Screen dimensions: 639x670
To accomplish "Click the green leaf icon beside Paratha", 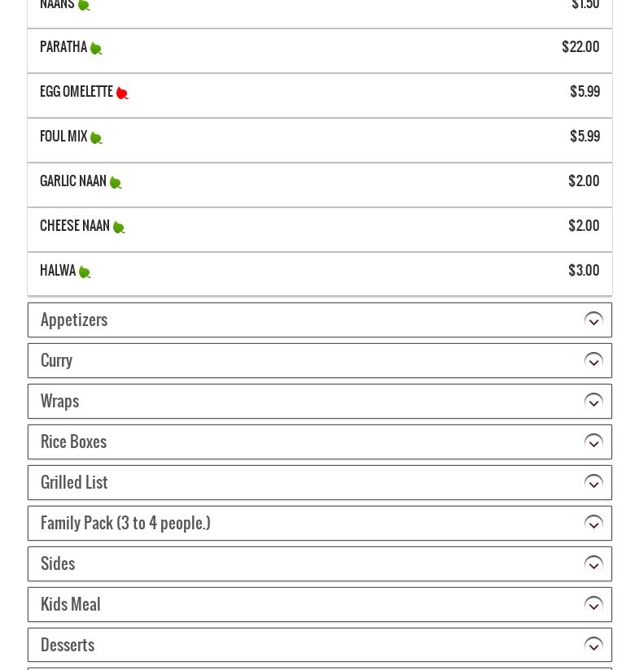I will point(96,49).
